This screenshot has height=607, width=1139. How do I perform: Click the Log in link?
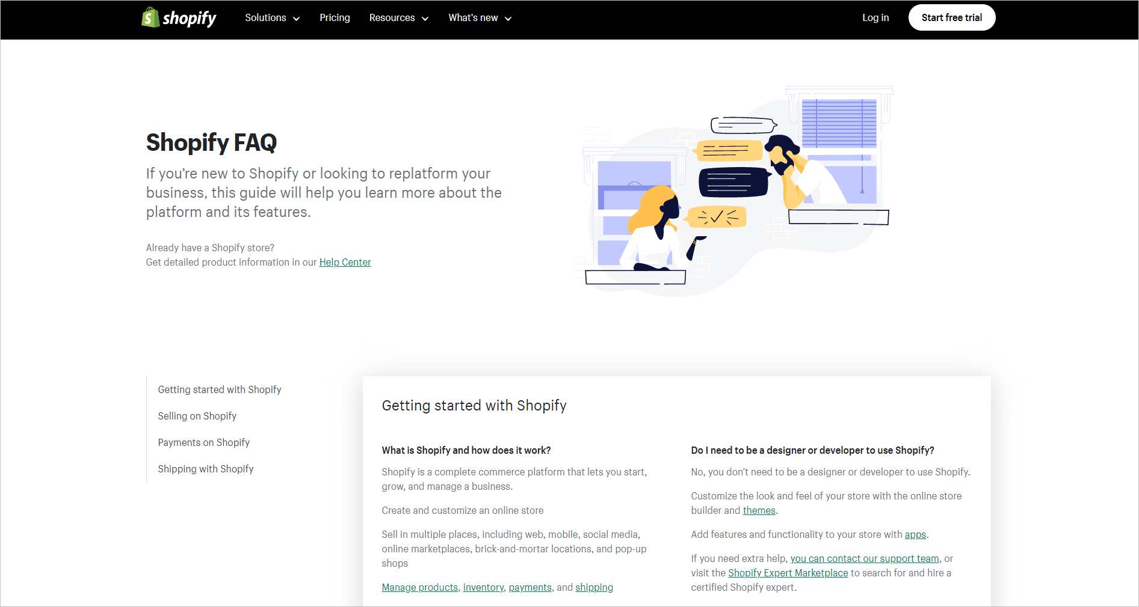(x=875, y=18)
